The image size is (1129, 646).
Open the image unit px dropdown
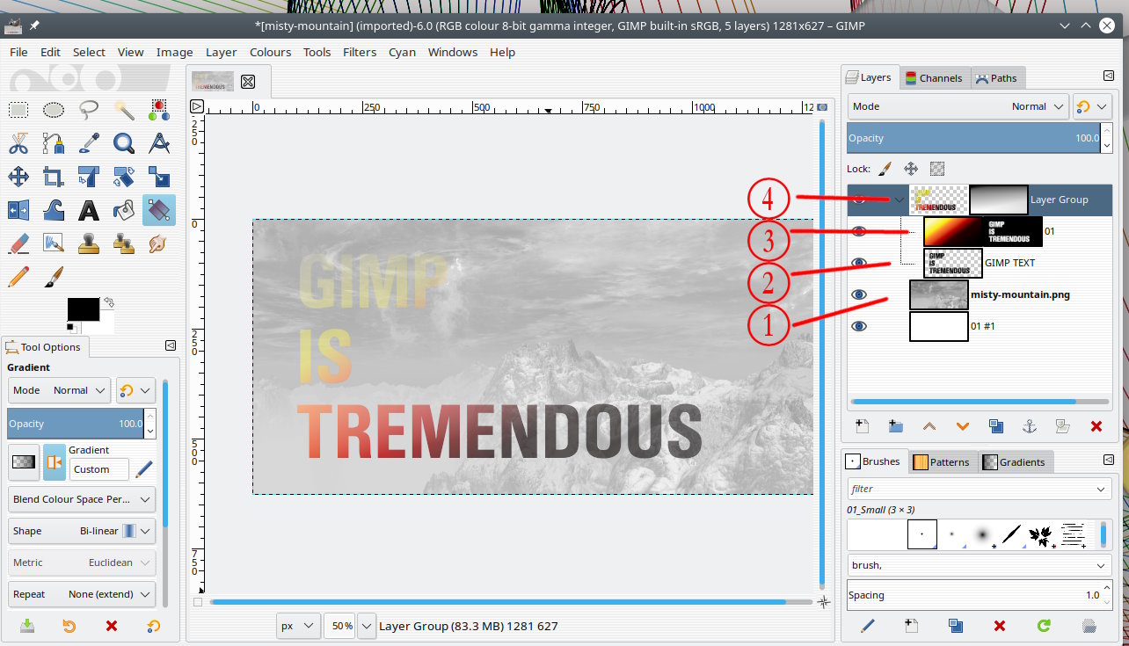click(x=298, y=626)
